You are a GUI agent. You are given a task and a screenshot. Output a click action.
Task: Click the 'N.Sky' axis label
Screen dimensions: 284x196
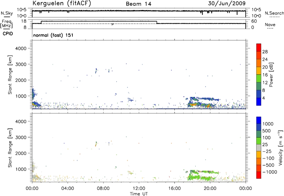pos(7,13)
